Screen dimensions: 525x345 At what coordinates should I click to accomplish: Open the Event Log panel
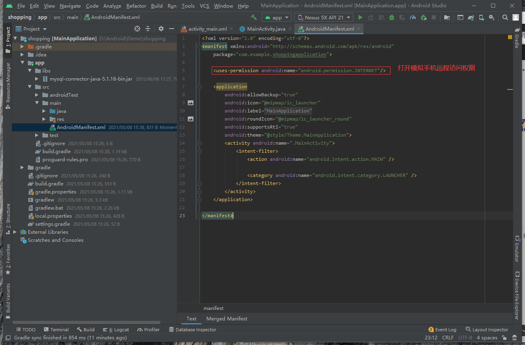tap(442, 329)
